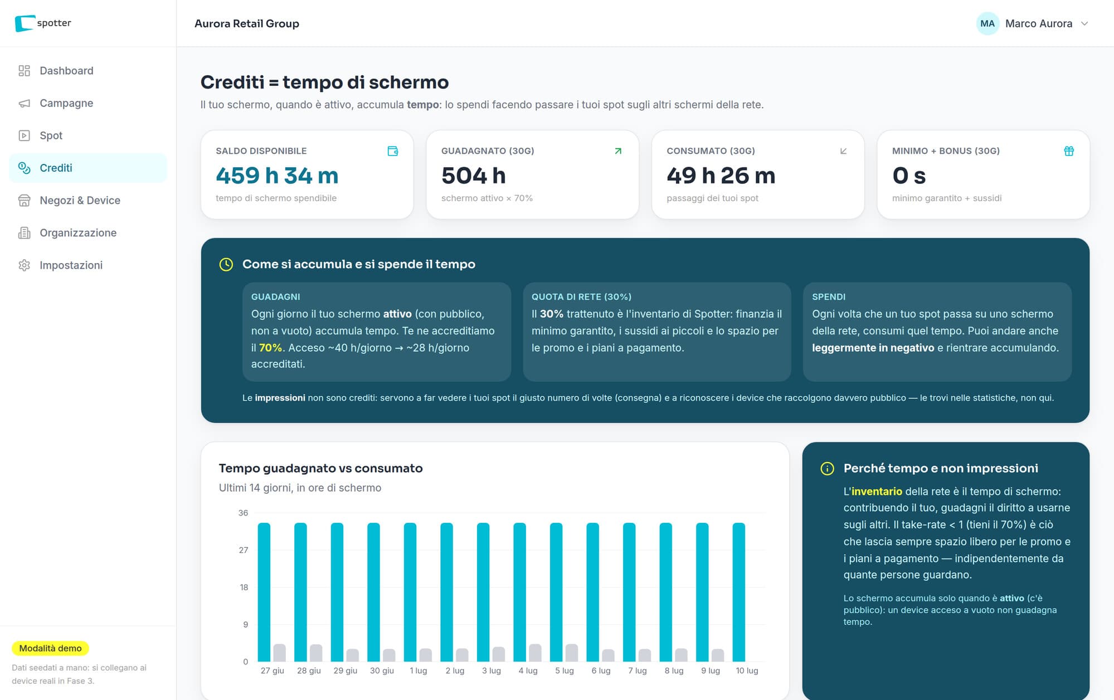Go to Campagne in the sidebar

coord(88,103)
